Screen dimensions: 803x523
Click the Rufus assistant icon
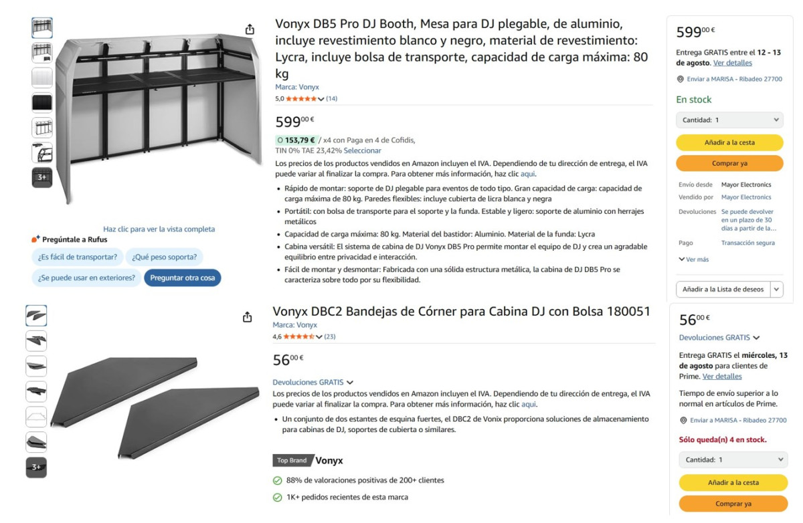tap(36, 239)
